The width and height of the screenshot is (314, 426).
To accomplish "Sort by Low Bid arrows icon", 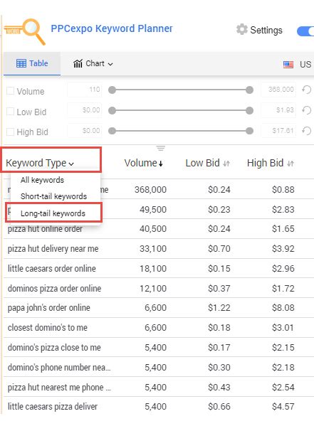I will tap(226, 164).
